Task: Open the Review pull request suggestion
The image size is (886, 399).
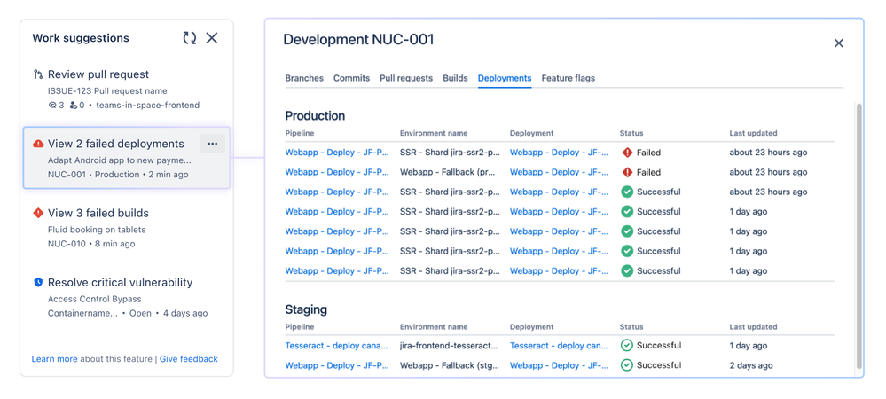Action: point(98,74)
